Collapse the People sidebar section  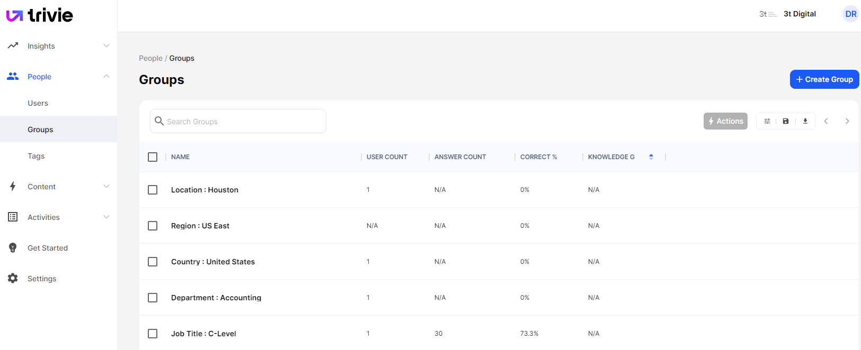pos(106,77)
